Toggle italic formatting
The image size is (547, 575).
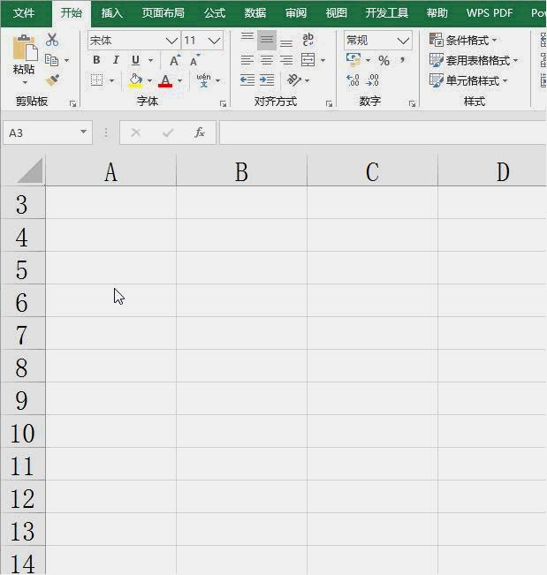(x=116, y=61)
